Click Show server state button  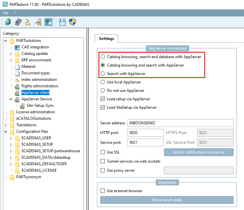tap(167, 200)
